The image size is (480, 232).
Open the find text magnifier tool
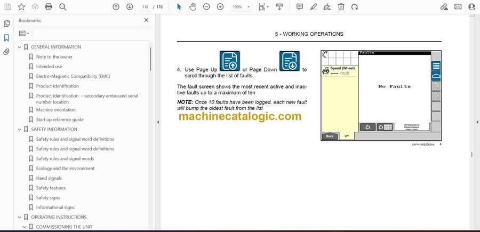point(63,7)
